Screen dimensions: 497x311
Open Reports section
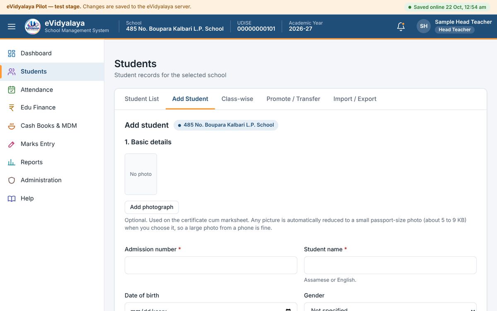tap(52, 162)
